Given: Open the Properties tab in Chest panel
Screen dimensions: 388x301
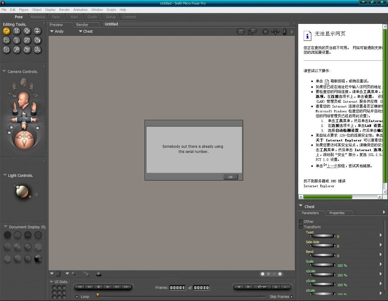Looking at the screenshot, I should pyautogui.click(x=337, y=213).
